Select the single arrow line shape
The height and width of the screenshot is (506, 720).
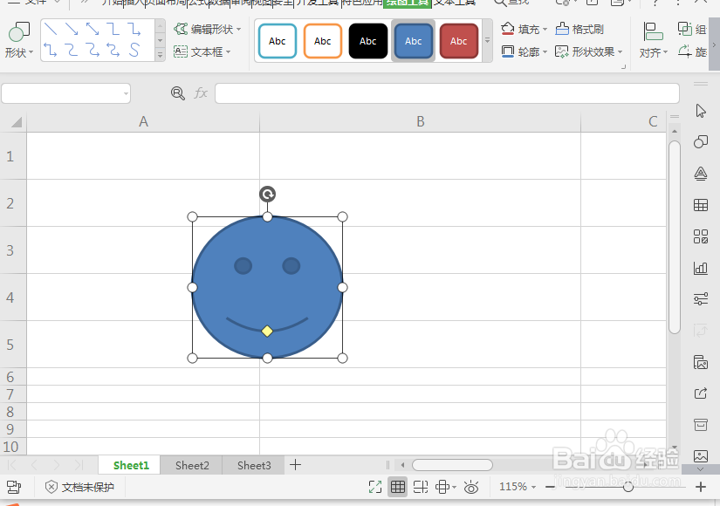point(72,29)
